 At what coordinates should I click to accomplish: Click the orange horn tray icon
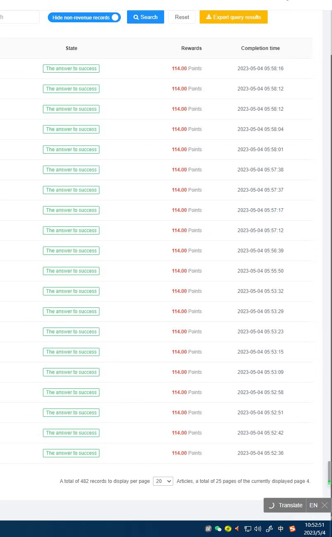[237, 529]
